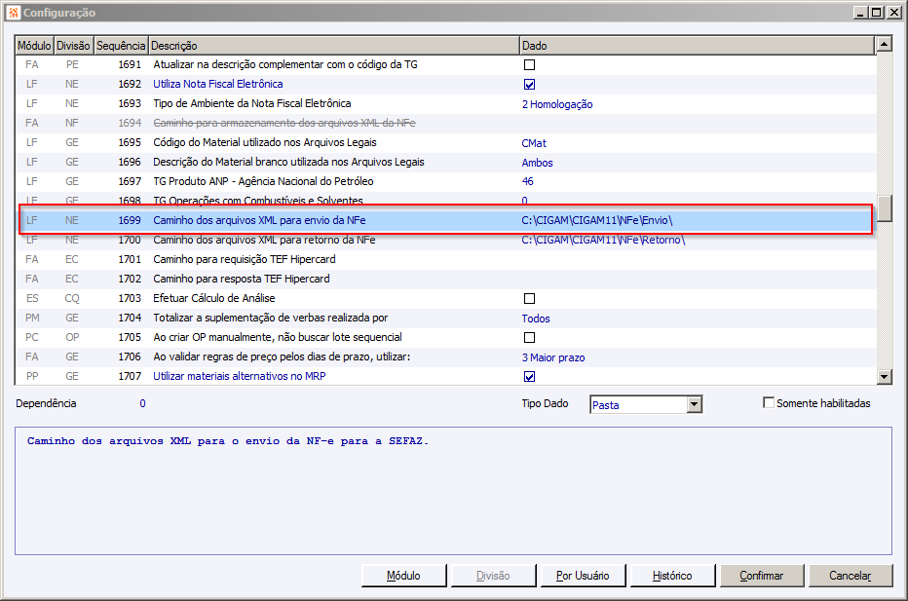The height and width of the screenshot is (601, 908).
Task: Toggle checkbox for Ao criar OP manualmente row
Action: [529, 338]
